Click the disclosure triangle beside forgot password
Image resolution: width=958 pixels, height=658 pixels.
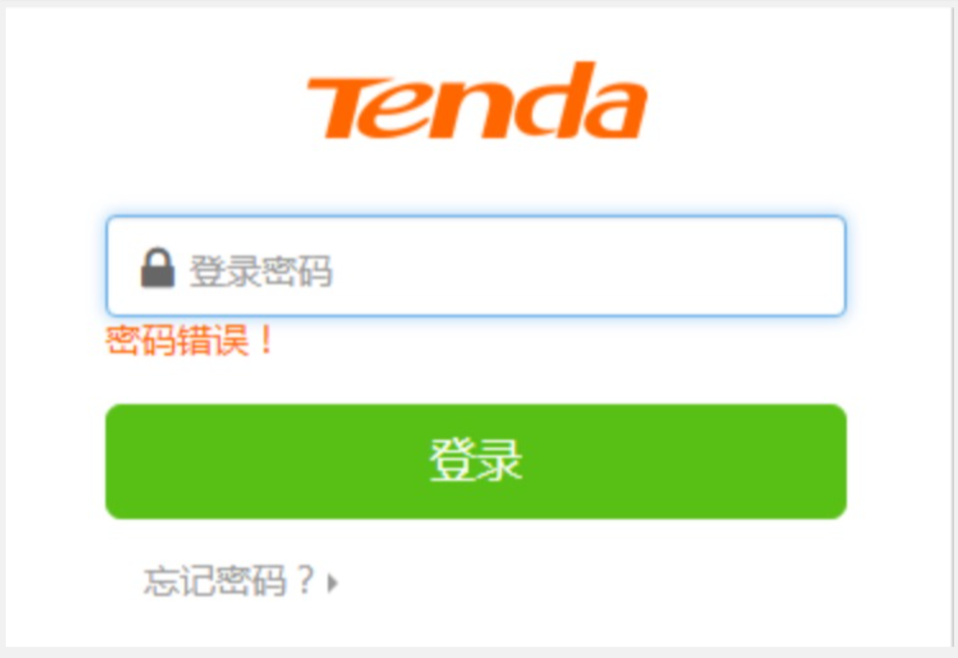[332, 583]
